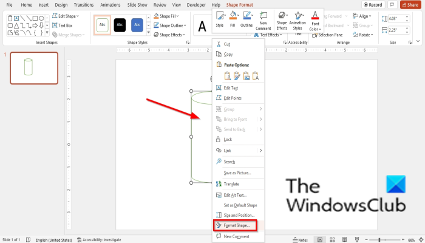Click the shape width input field
Image resolution: width=425 pixels, height=243 pixels.
point(396,30)
